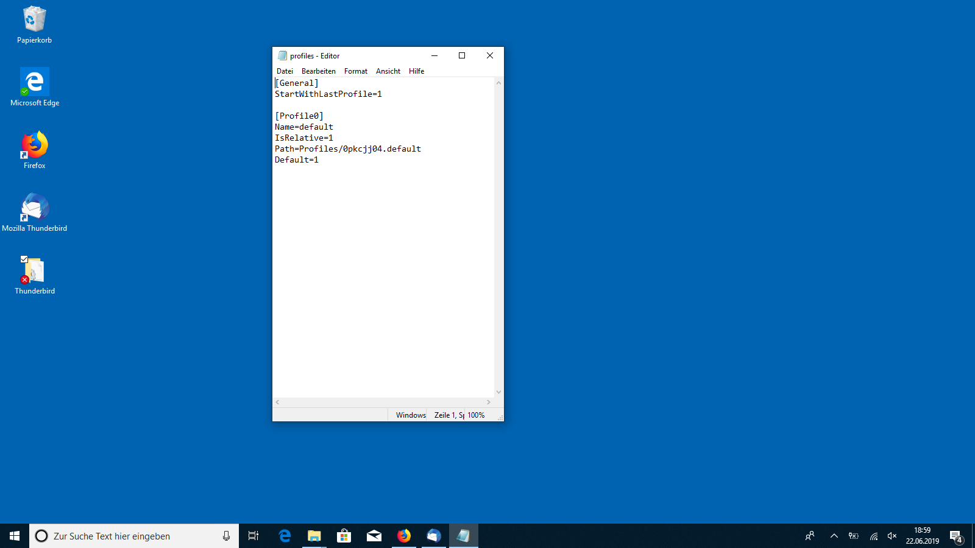Open the Bearbeiten menu
The width and height of the screenshot is (975, 548).
coord(318,71)
